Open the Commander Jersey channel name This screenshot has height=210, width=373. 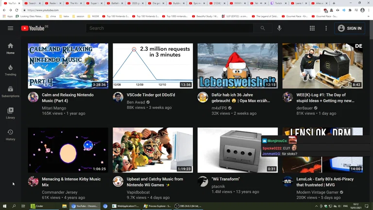tap(60, 192)
